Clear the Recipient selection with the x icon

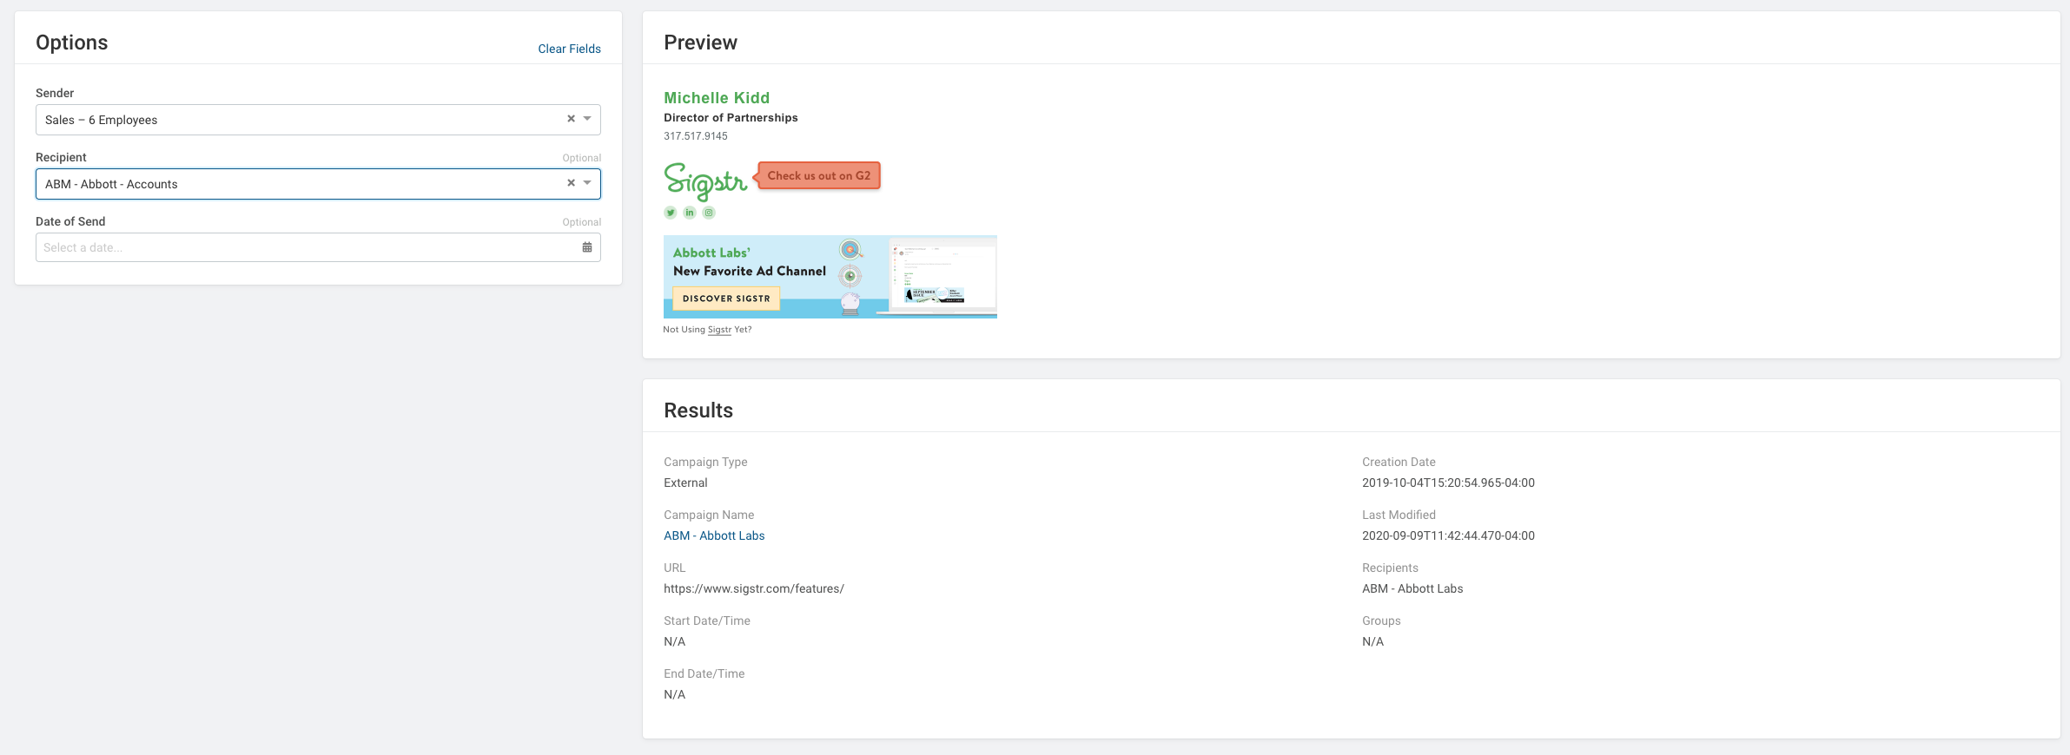(571, 183)
